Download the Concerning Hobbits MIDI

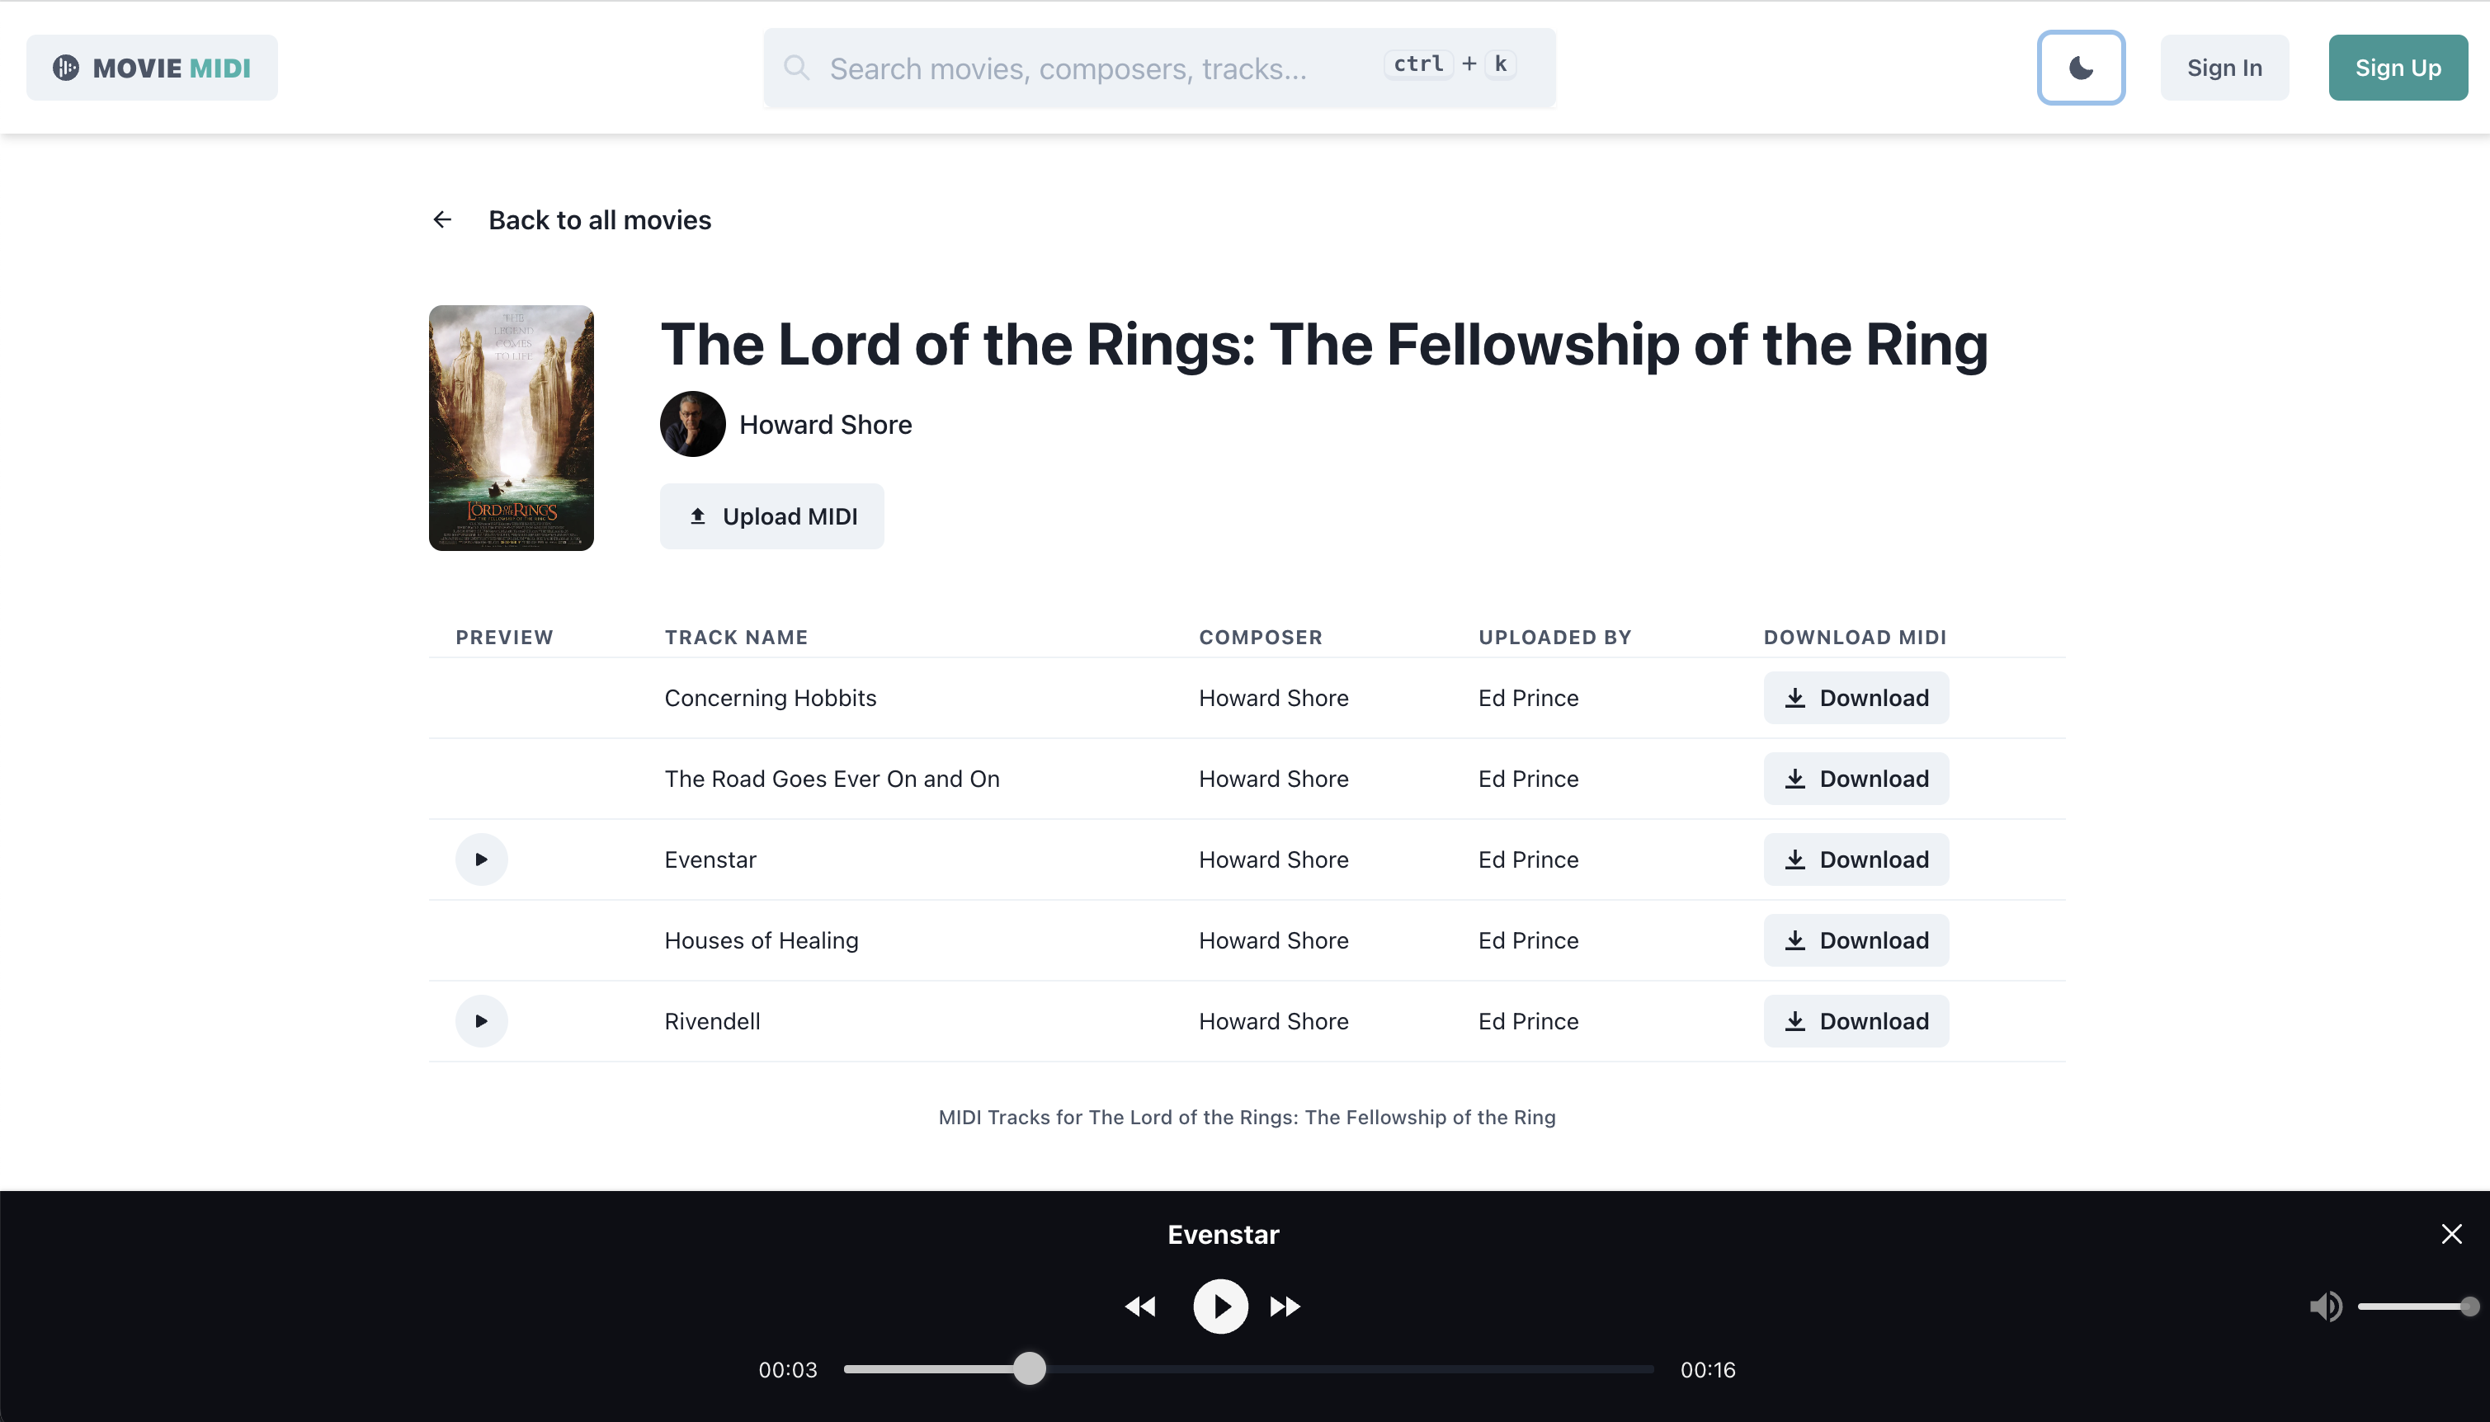click(1855, 697)
